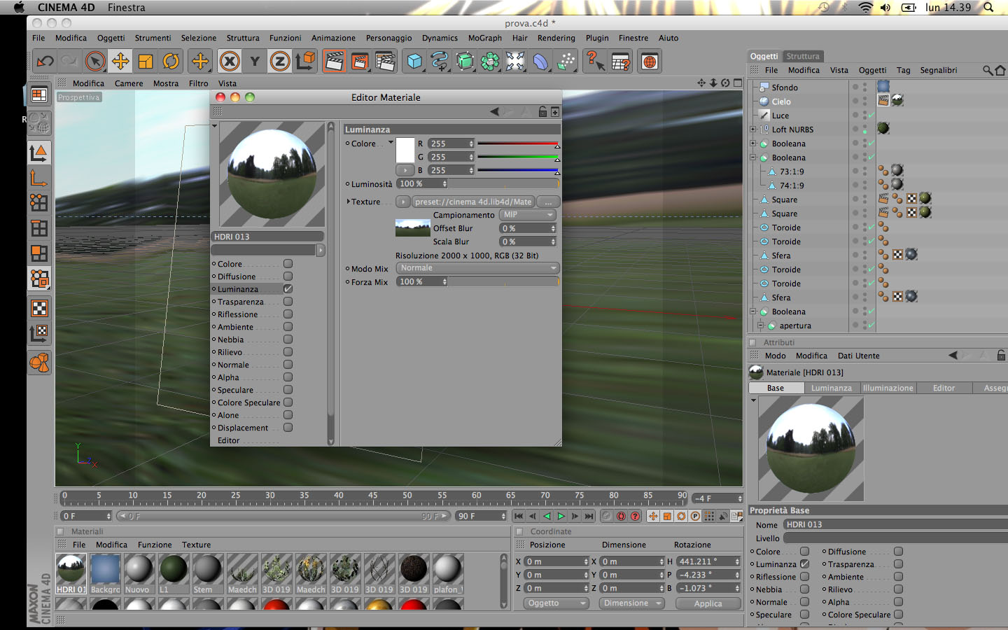Click the deformer object icon

540,62
